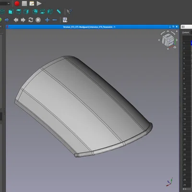Viewport: 192px width, 192px height.
Task: Refresh the page with reload icon
Action: click(x=31, y=20)
